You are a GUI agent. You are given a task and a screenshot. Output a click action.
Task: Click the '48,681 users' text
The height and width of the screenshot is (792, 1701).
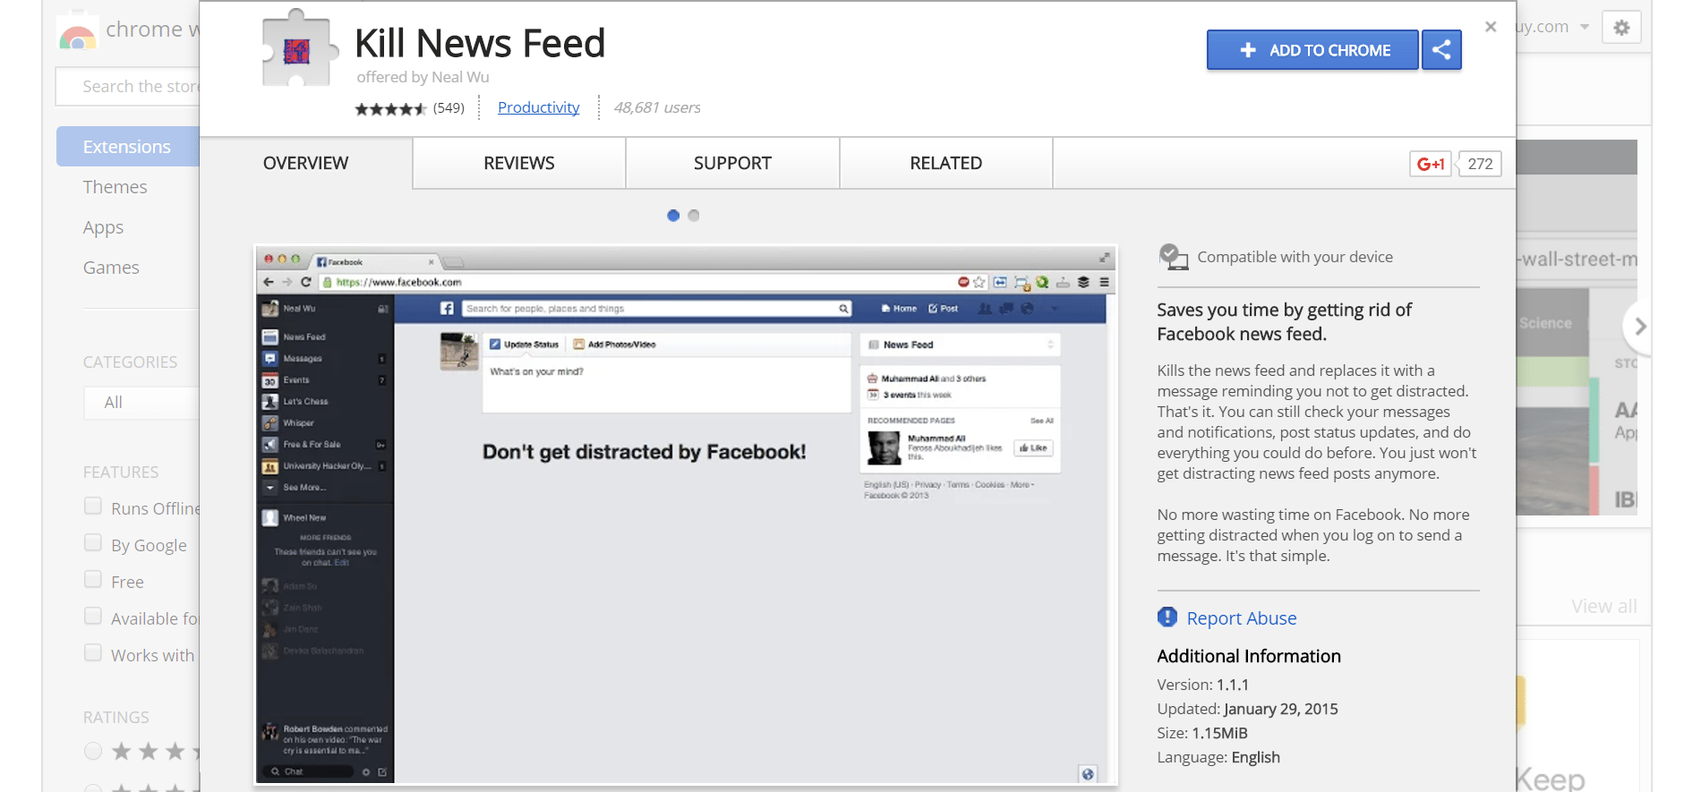(657, 108)
